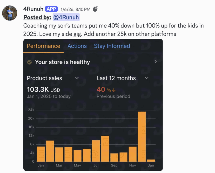
Task: Click the APP badge next to 4Runuh
Action: tap(51, 9)
